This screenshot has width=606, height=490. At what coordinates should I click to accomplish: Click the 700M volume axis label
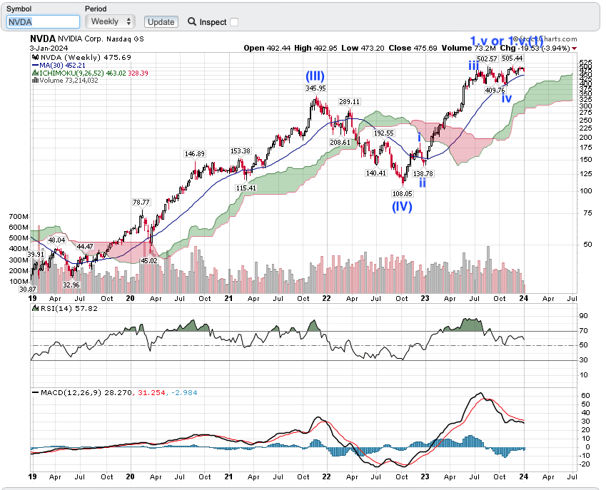coord(19,217)
